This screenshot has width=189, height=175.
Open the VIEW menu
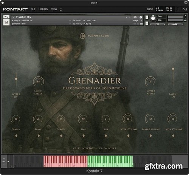click(54, 9)
